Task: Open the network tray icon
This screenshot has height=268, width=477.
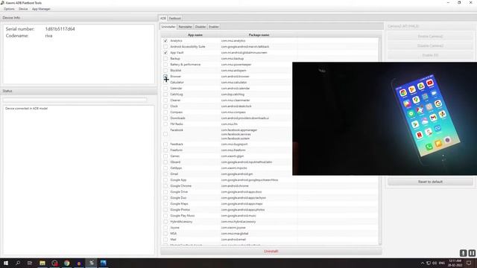Action: click(x=428, y=263)
